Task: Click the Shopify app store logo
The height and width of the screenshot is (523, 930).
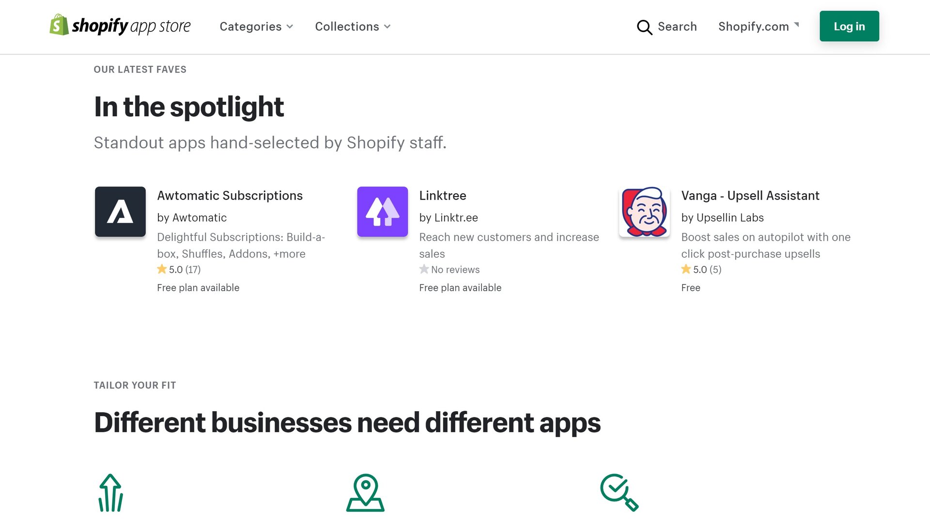Action: 120,26
